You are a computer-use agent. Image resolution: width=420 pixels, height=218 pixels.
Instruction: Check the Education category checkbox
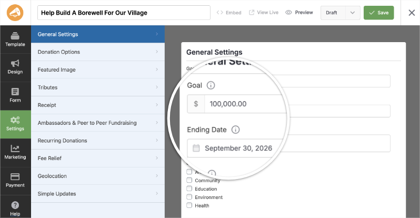[189, 189]
